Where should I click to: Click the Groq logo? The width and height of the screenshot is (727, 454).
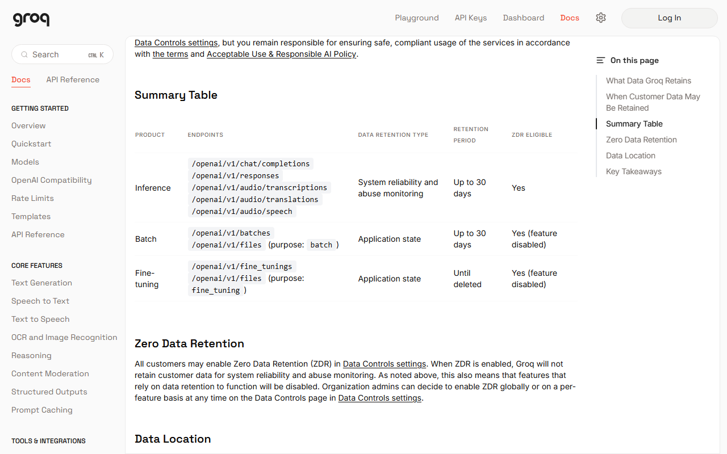31,19
